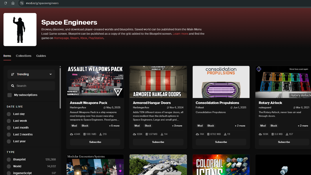Screen dimensions: 311x175
Task: Filter by ingameScript type
Action: pos(9,173)
